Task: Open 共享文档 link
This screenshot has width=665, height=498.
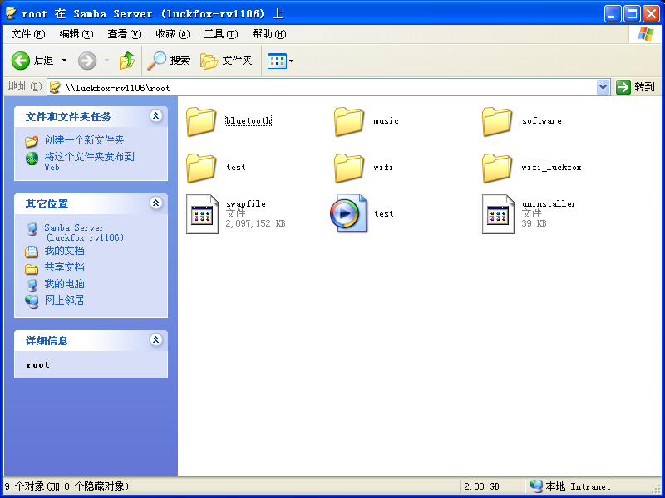Action: tap(65, 267)
